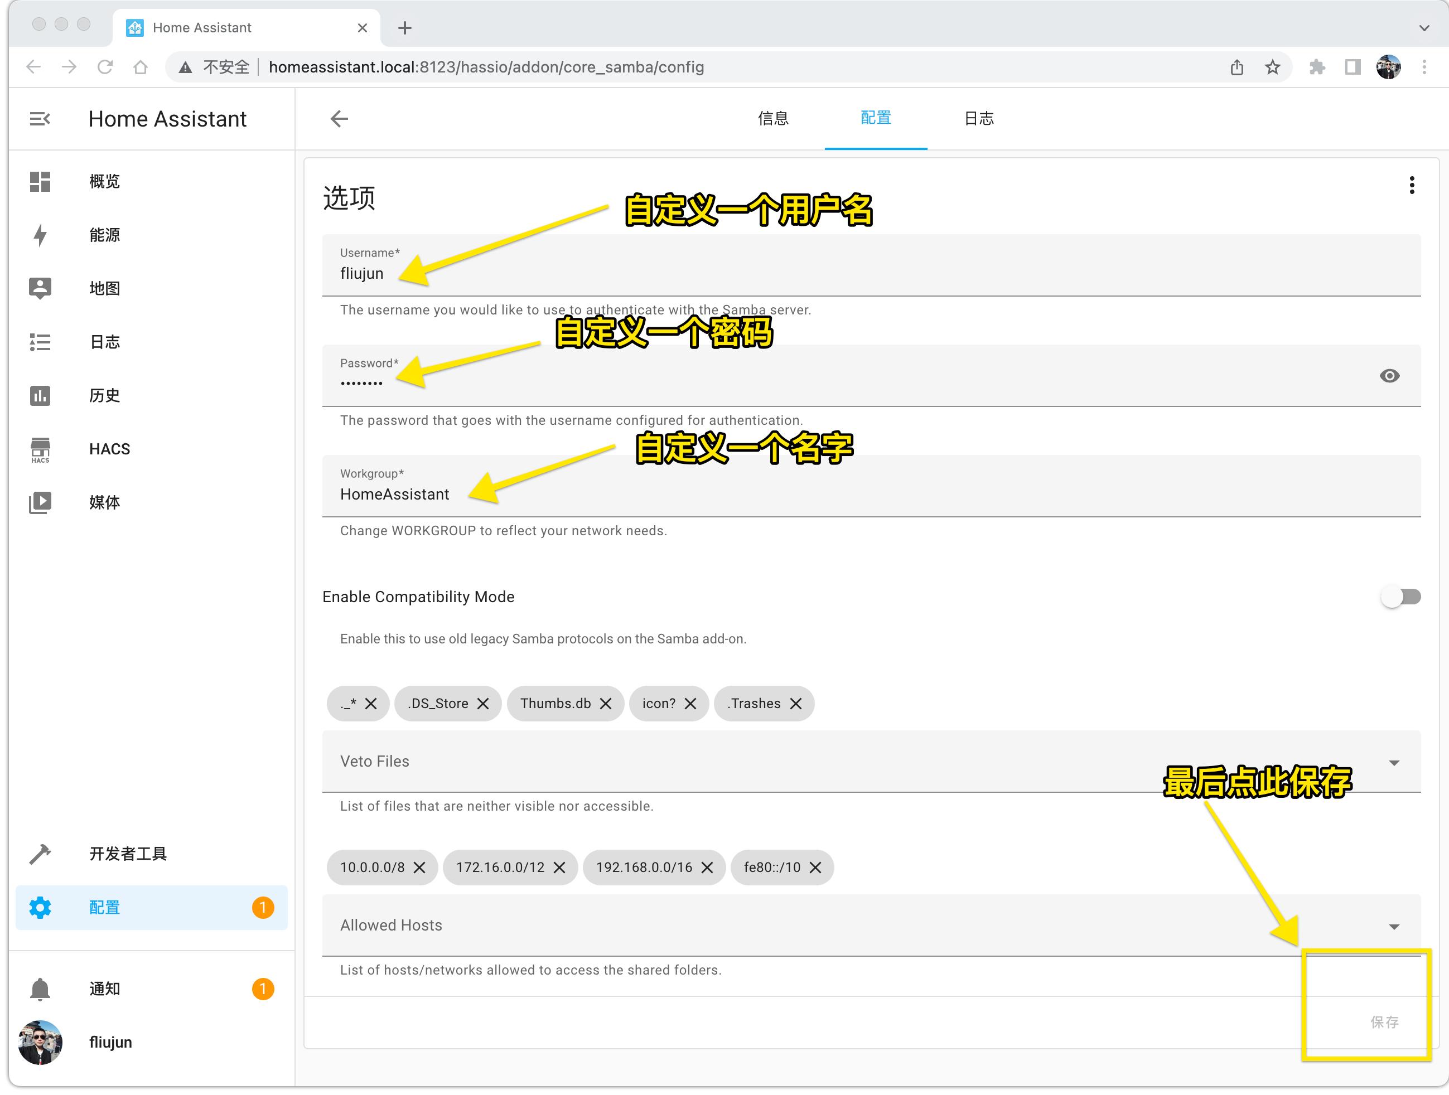
Task: Open the three-dot options menu
Action: pyautogui.click(x=1412, y=185)
